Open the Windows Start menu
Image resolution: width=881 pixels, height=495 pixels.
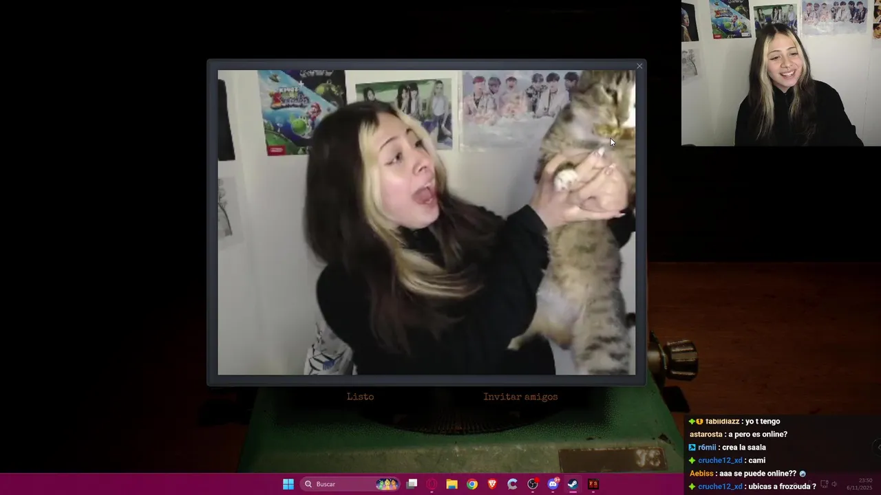(x=288, y=484)
